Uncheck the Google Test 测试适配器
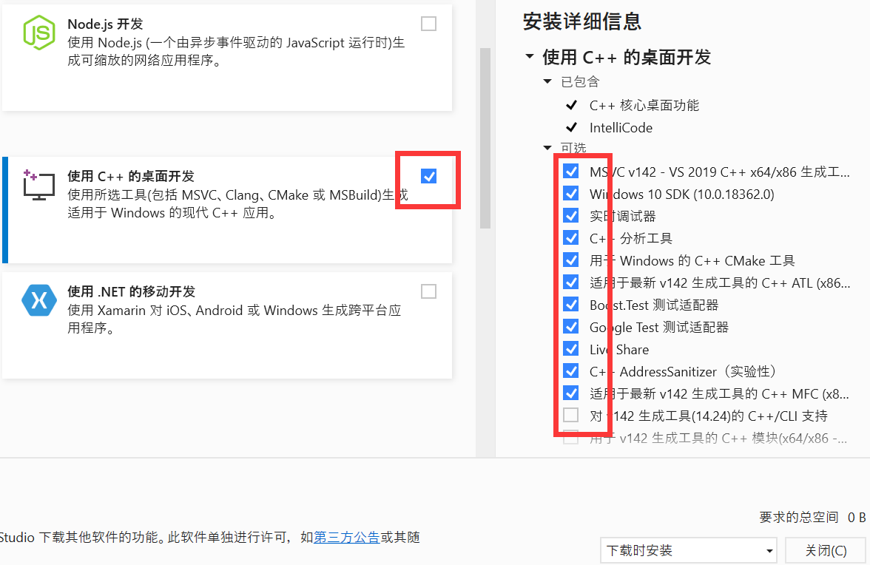 tap(570, 326)
